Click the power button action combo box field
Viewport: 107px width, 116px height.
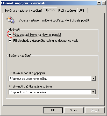[52, 78]
